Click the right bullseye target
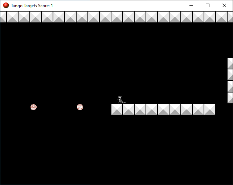The width and height of the screenshot is (233, 185). pos(80,107)
